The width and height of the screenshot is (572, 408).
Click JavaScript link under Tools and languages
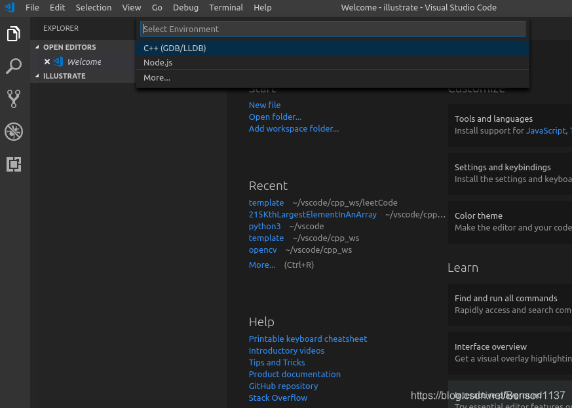[546, 130]
